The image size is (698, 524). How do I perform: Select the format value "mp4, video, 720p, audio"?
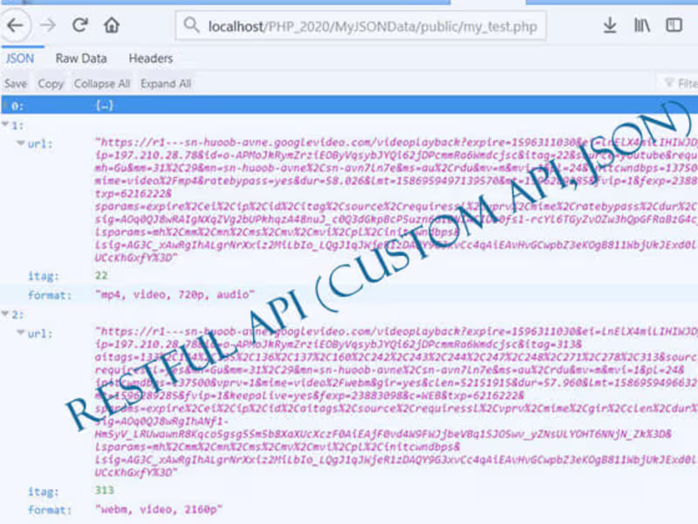coord(174,294)
